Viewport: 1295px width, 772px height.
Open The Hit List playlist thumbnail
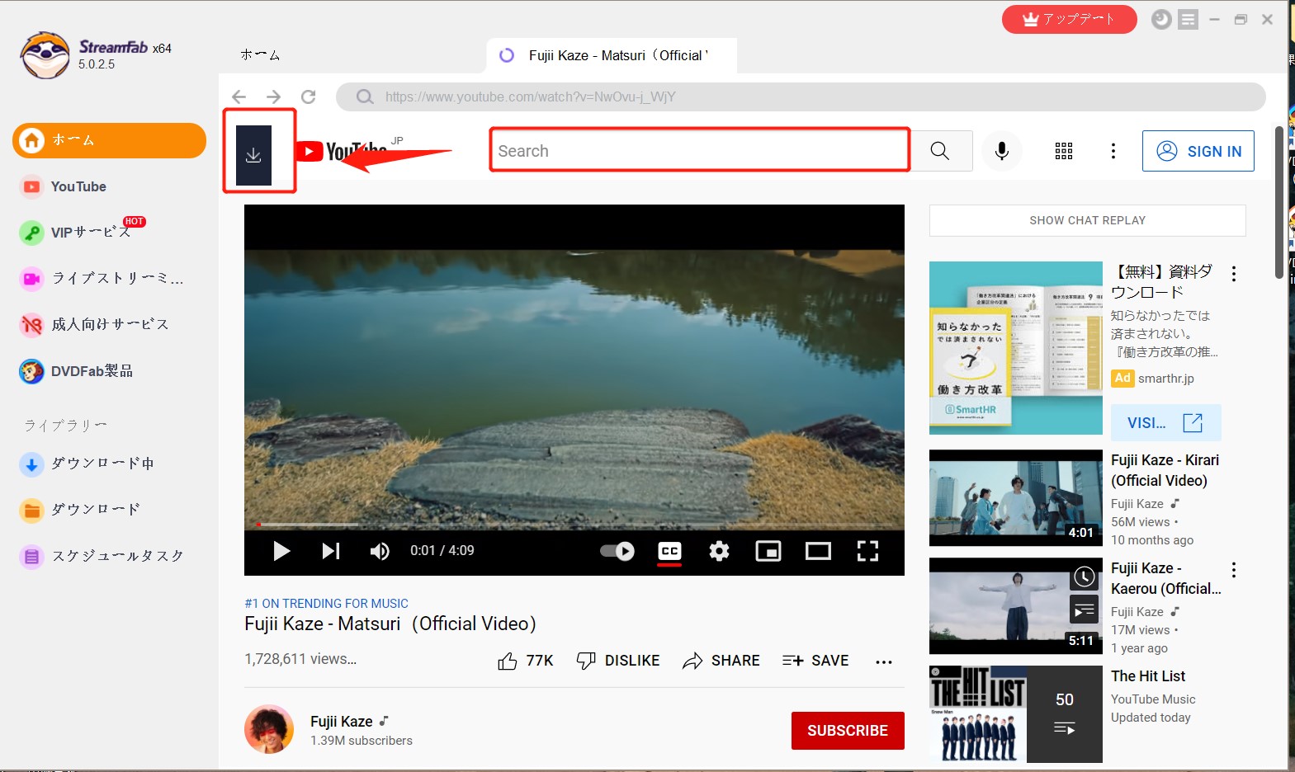coord(1016,714)
